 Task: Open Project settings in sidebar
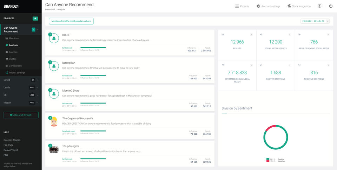(17, 72)
